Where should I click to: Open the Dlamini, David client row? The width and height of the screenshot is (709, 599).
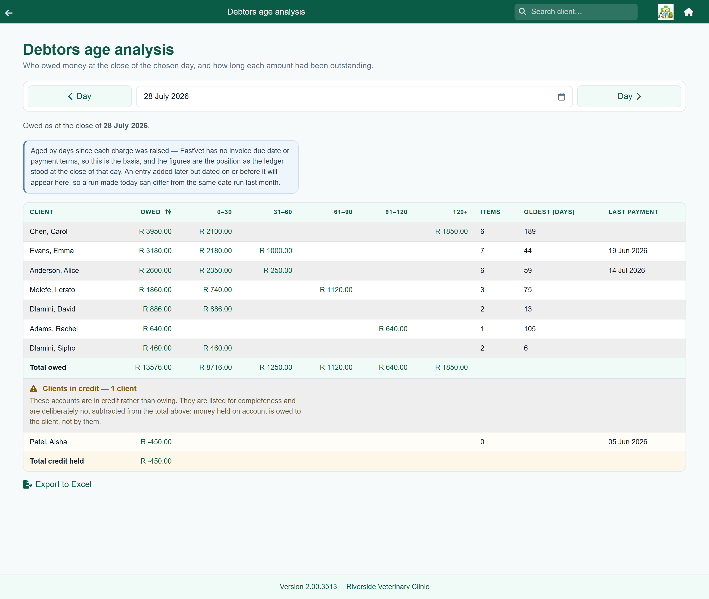coord(354,309)
